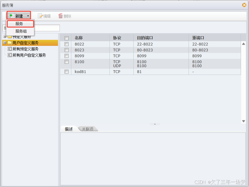Click the 编辑 toolbar button
249x187 pixels.
44,16
